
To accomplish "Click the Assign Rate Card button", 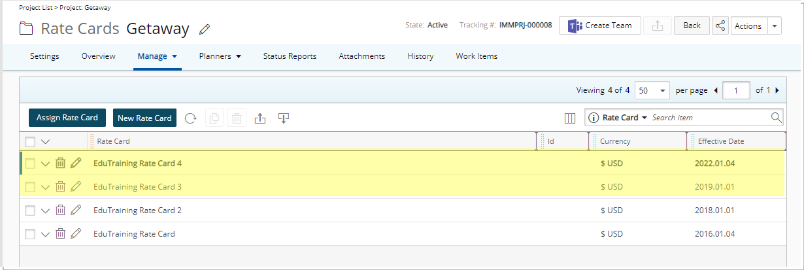I will pyautogui.click(x=67, y=118).
